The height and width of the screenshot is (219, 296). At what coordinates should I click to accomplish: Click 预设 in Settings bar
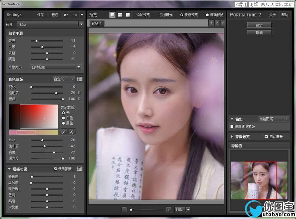point(55,15)
